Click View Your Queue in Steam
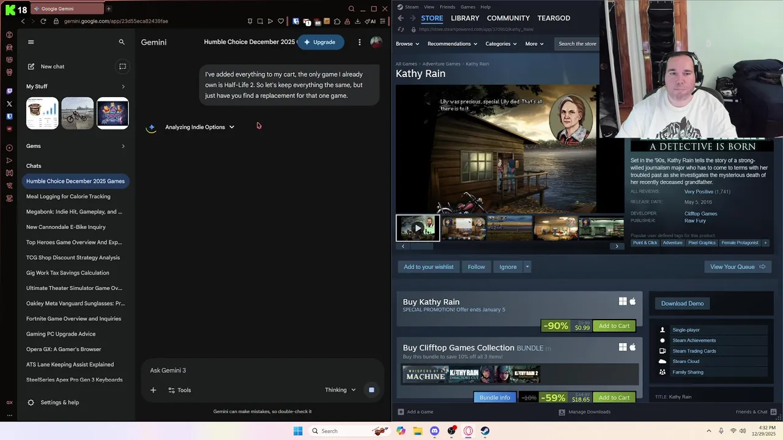This screenshot has width=783, height=440. [737, 267]
